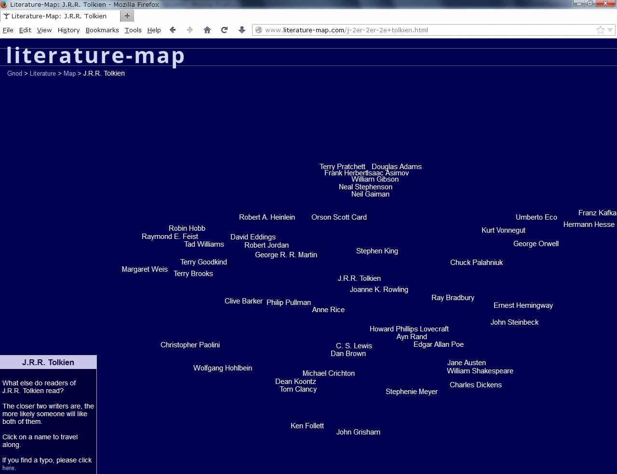This screenshot has width=617, height=474.
Task: Open a new tab with plus button
Action: pos(127,15)
